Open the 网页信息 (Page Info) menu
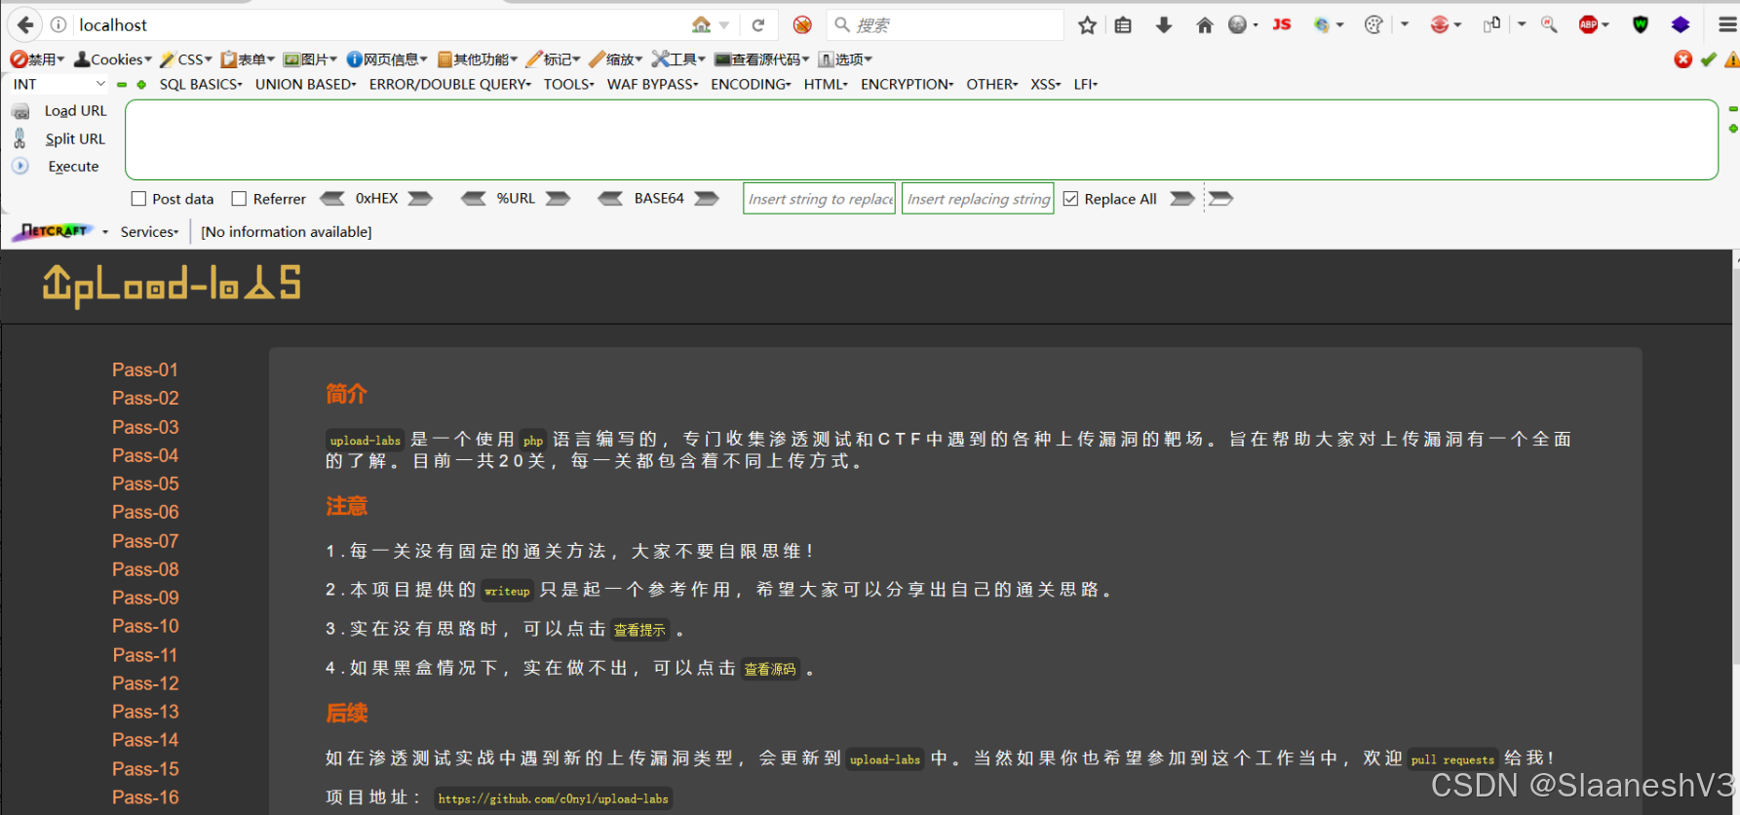 pos(387,59)
